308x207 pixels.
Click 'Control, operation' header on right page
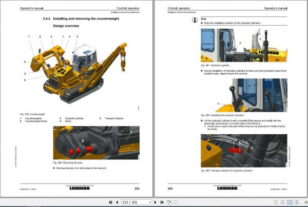point(179,8)
